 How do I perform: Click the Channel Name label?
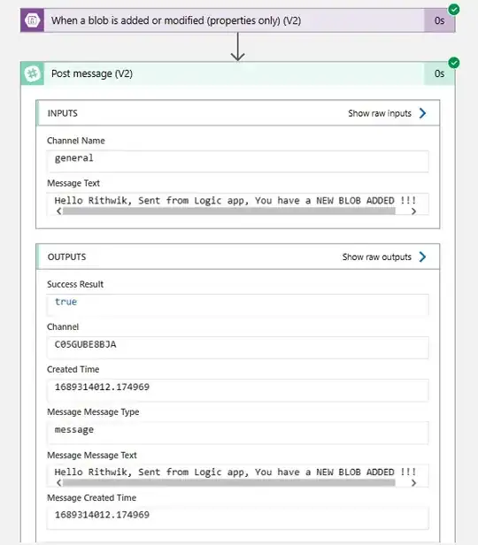click(76, 141)
